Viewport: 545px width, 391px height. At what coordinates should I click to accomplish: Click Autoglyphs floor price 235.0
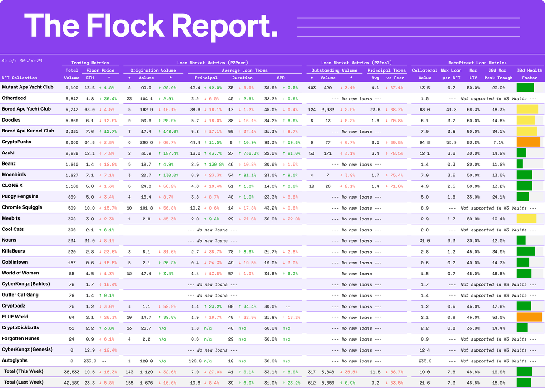tap(90, 361)
